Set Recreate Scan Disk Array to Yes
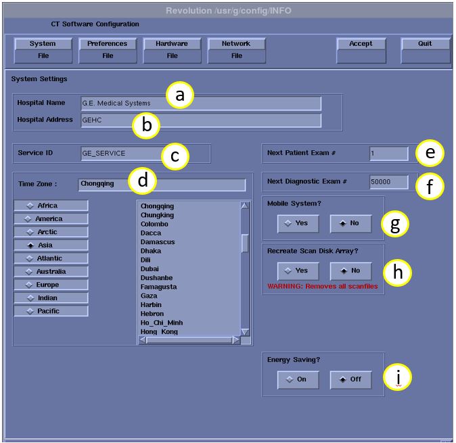The image size is (456, 443). 298,271
